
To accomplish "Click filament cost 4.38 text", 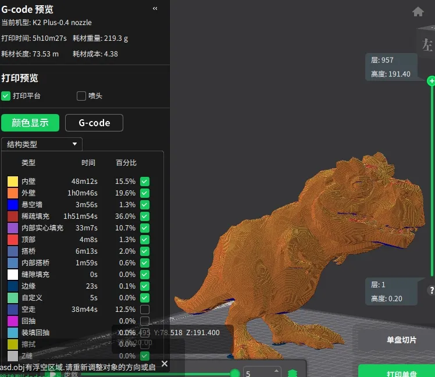I will (110, 54).
